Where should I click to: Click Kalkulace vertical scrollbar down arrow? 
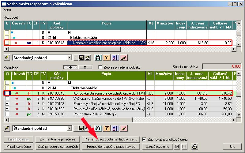(x=239, y=115)
